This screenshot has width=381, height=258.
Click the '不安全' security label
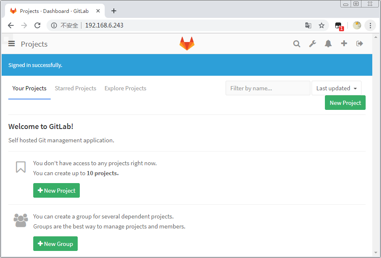click(x=69, y=25)
